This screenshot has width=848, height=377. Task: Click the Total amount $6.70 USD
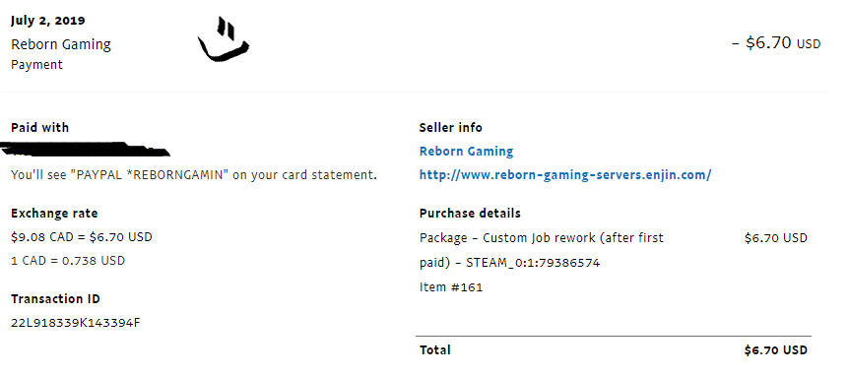pos(775,350)
